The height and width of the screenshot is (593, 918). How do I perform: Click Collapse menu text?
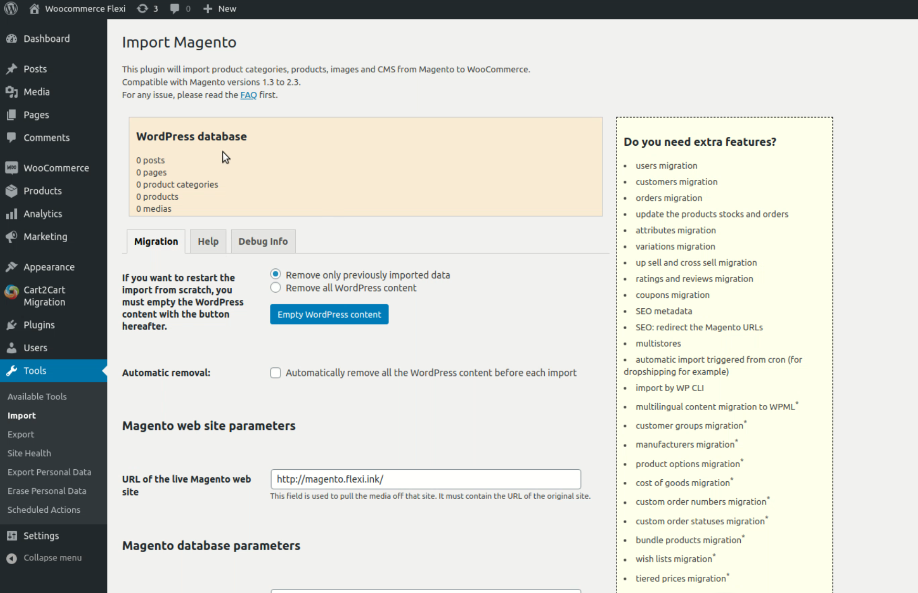pos(52,558)
